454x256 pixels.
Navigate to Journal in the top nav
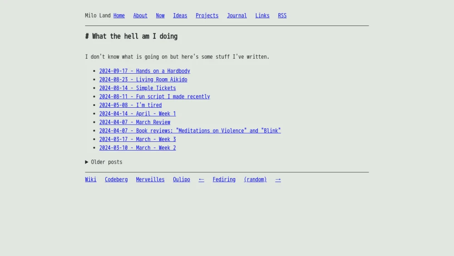(x=237, y=15)
